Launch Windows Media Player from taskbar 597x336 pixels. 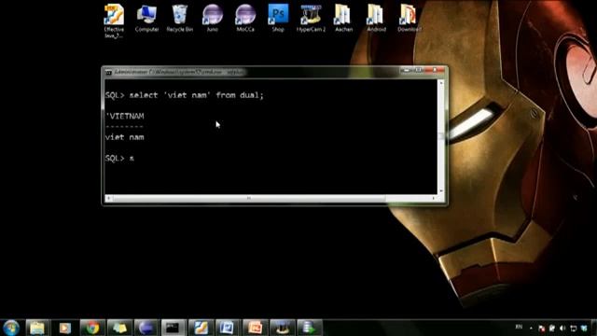pos(64,328)
